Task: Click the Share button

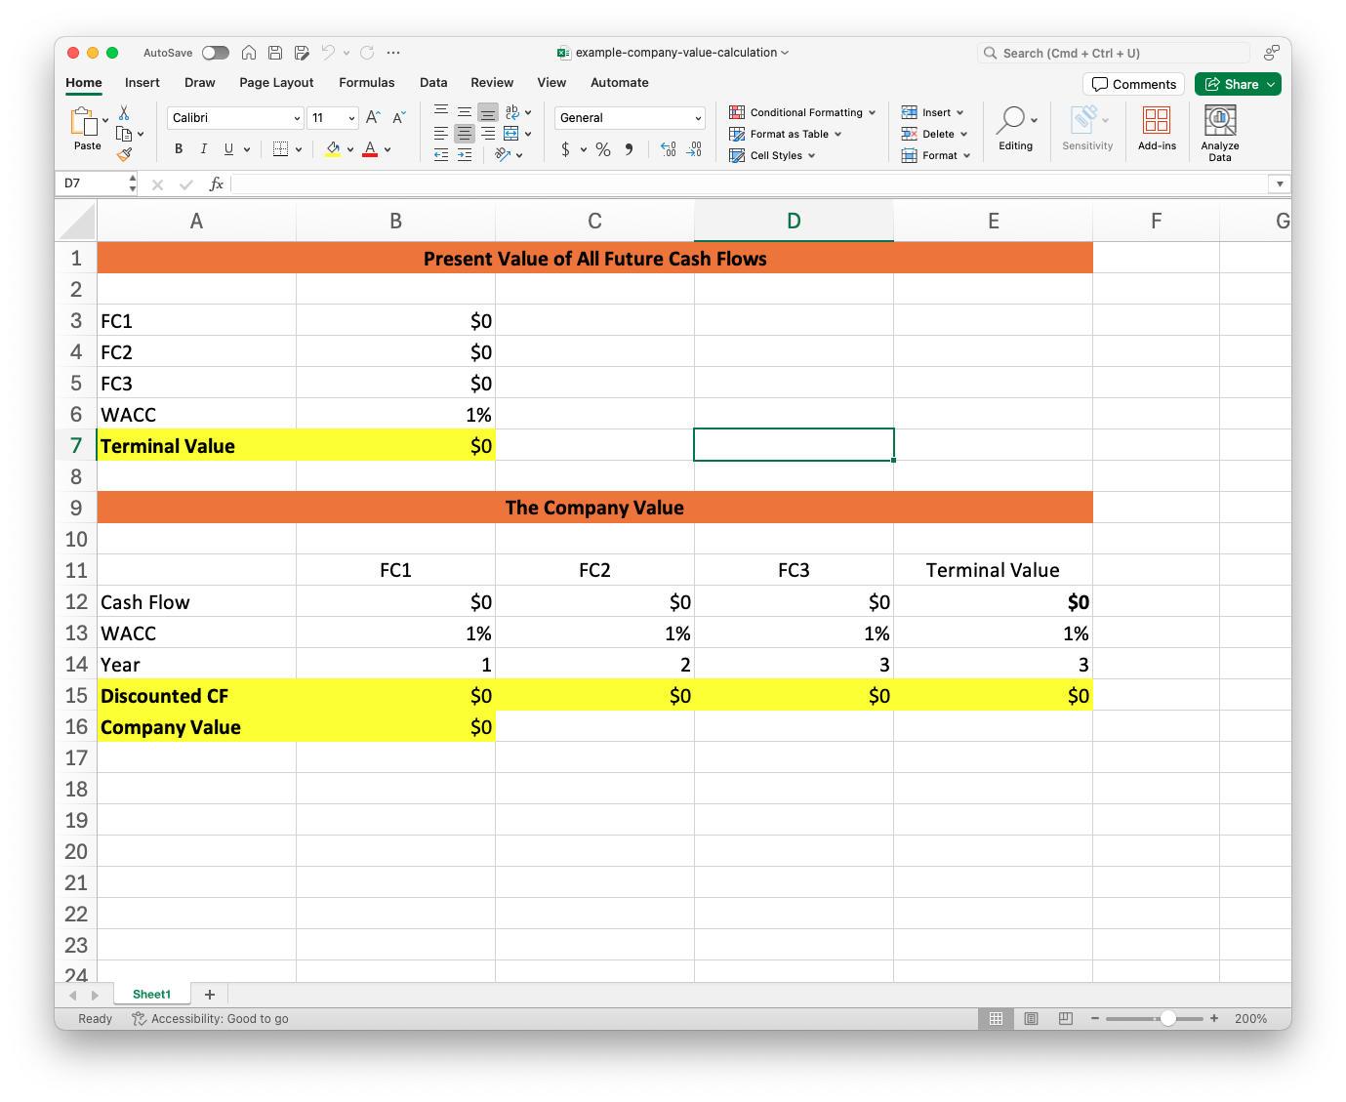Action: (1237, 84)
